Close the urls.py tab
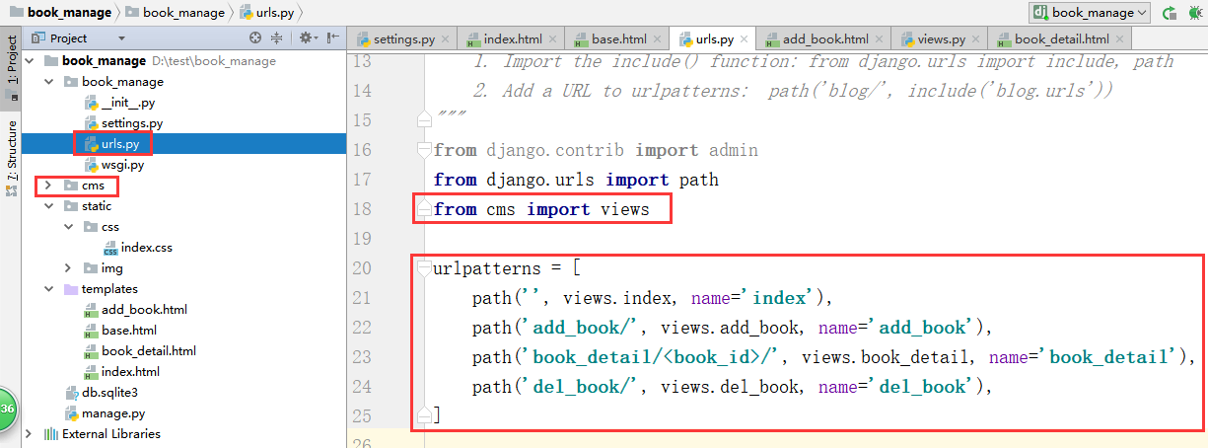This screenshot has width=1208, height=448. [x=744, y=40]
